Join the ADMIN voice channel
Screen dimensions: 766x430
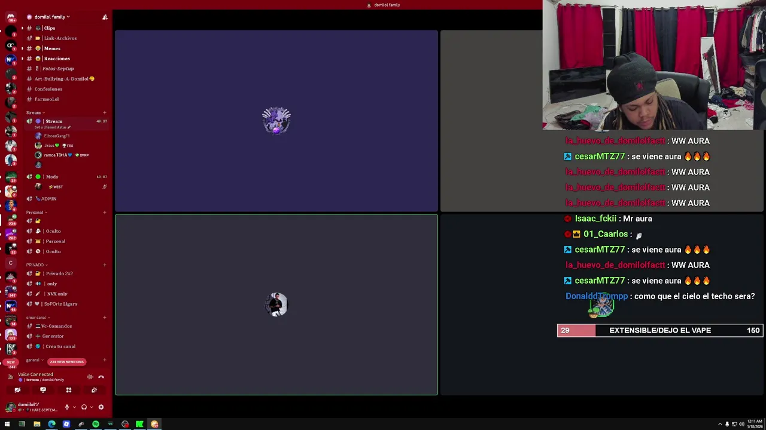(49, 199)
